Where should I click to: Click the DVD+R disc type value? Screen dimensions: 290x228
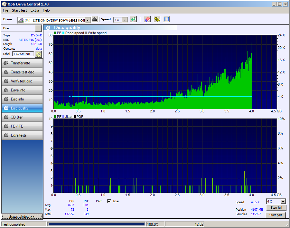pos(36,35)
